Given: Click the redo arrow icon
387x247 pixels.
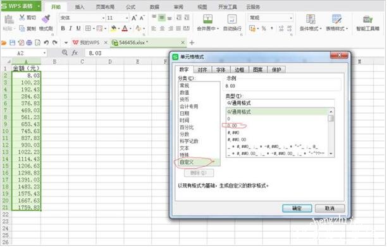Looking at the screenshot, I should 55,43.
